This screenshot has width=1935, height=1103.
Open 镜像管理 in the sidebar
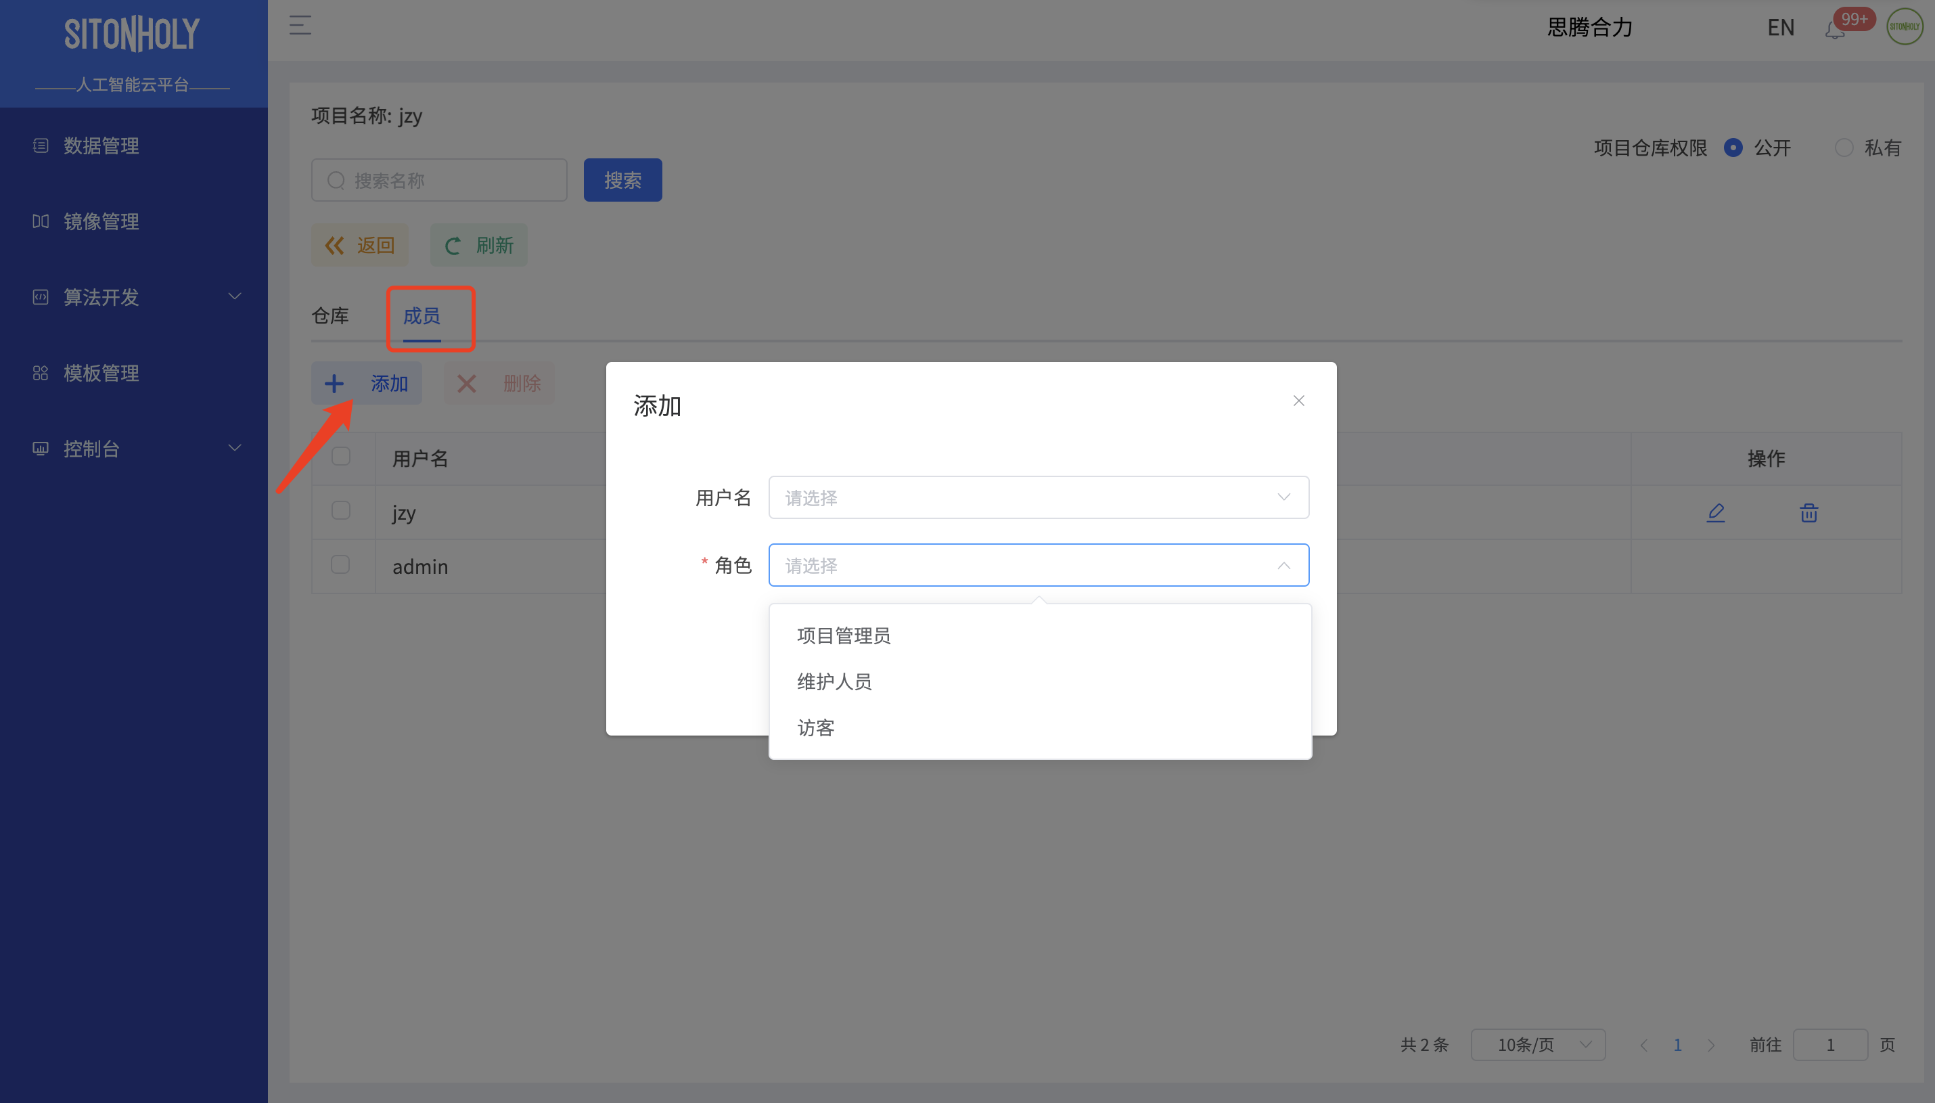click(x=134, y=221)
